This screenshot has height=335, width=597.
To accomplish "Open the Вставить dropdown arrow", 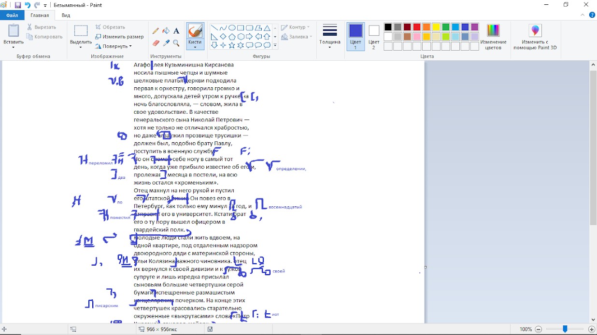I will [x=14, y=47].
